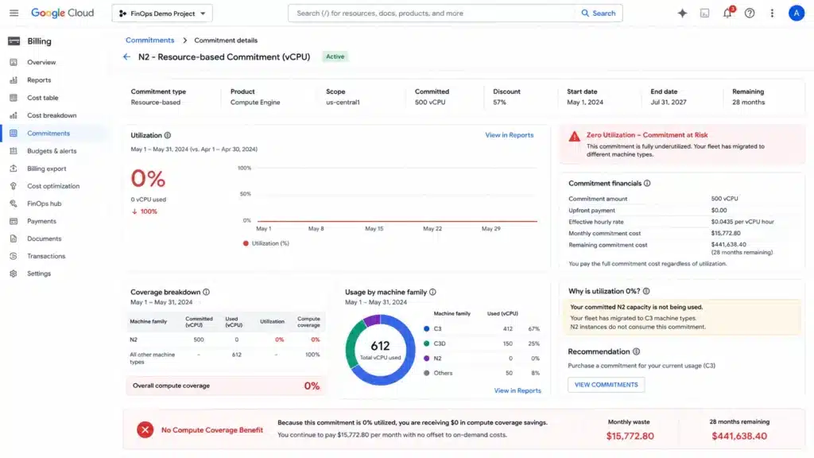Click the Documents sidebar icon

[14, 239]
